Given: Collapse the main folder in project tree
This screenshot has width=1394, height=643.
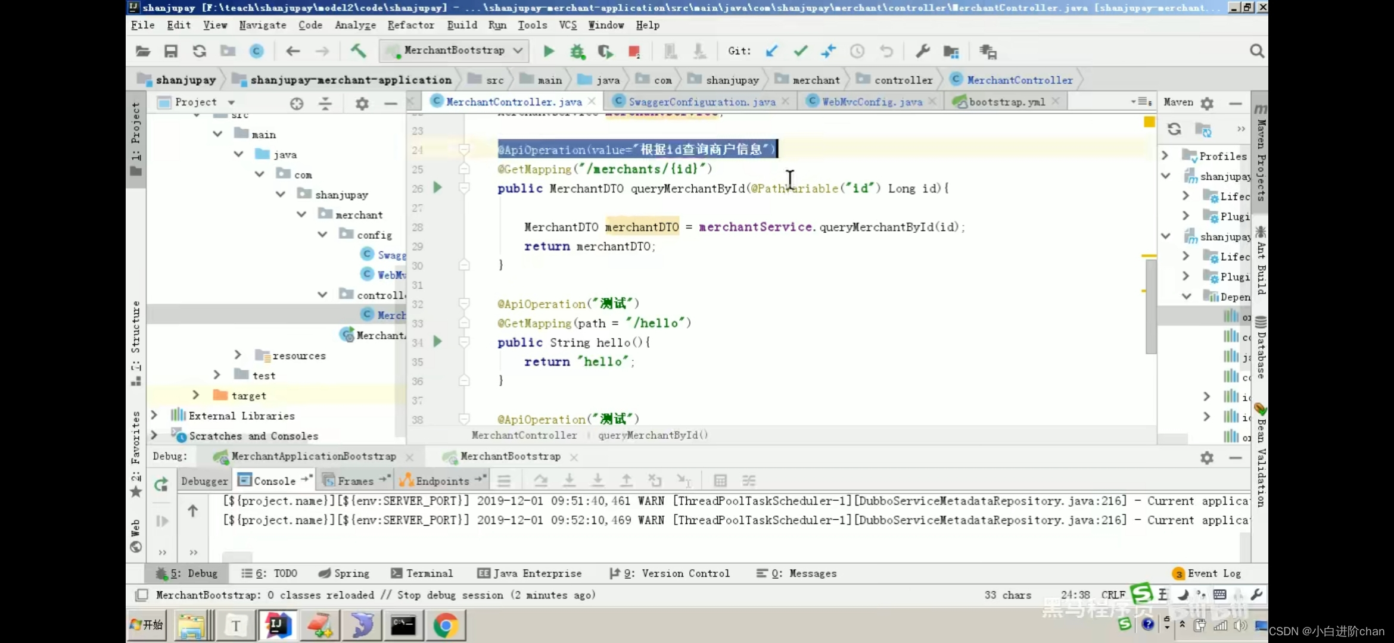Looking at the screenshot, I should pyautogui.click(x=217, y=135).
